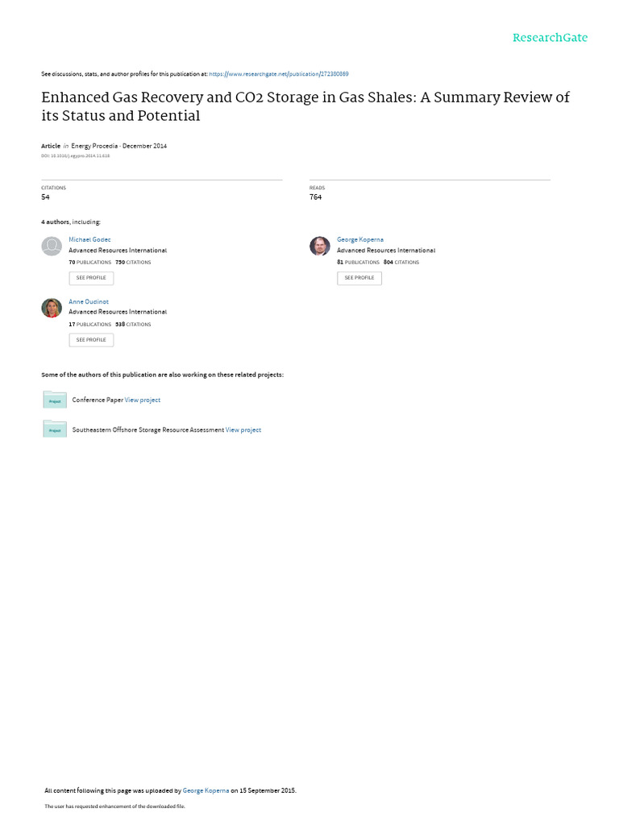Click Anne Oudinot's profile photo
The height and width of the screenshot is (825, 619).
pyautogui.click(x=52, y=308)
